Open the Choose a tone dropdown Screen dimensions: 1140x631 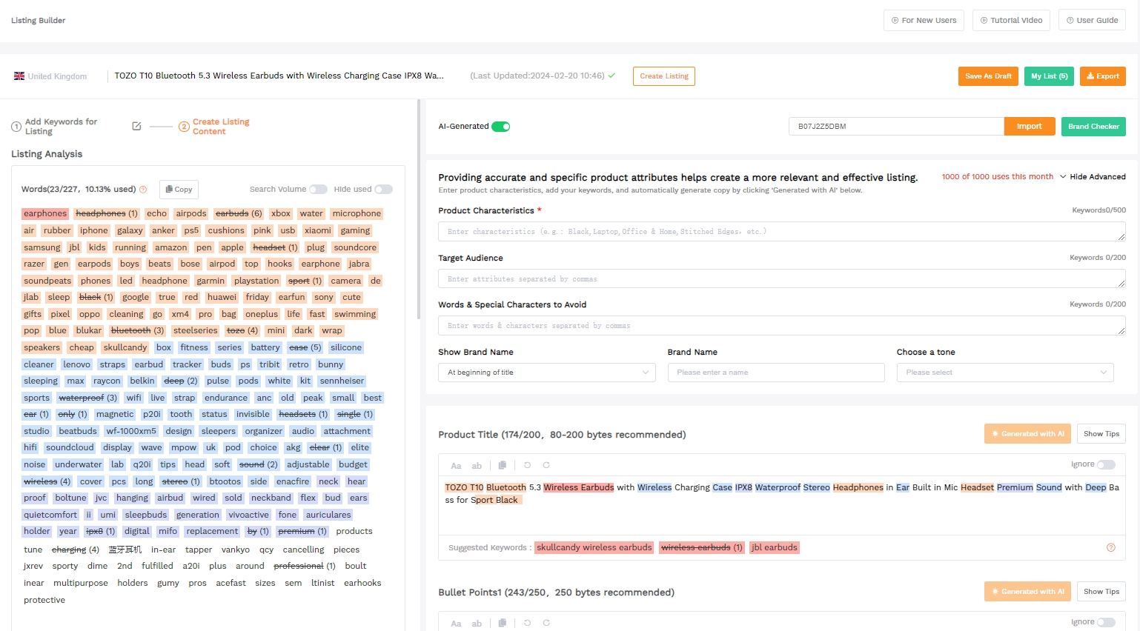[x=1004, y=372]
